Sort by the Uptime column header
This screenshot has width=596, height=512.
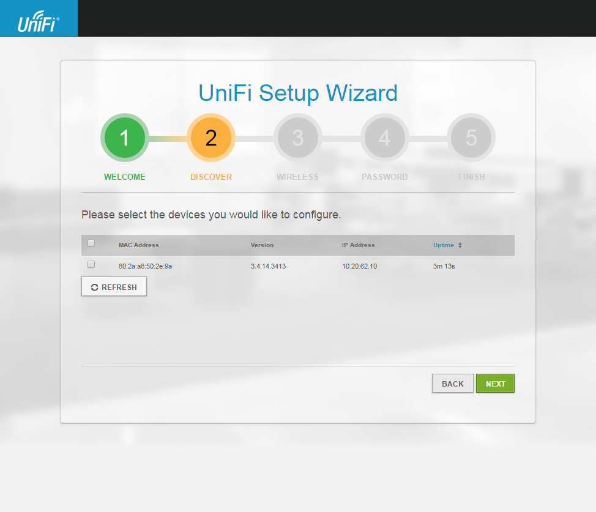click(444, 245)
